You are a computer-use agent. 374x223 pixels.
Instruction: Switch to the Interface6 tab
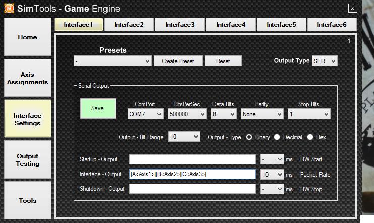(332, 25)
